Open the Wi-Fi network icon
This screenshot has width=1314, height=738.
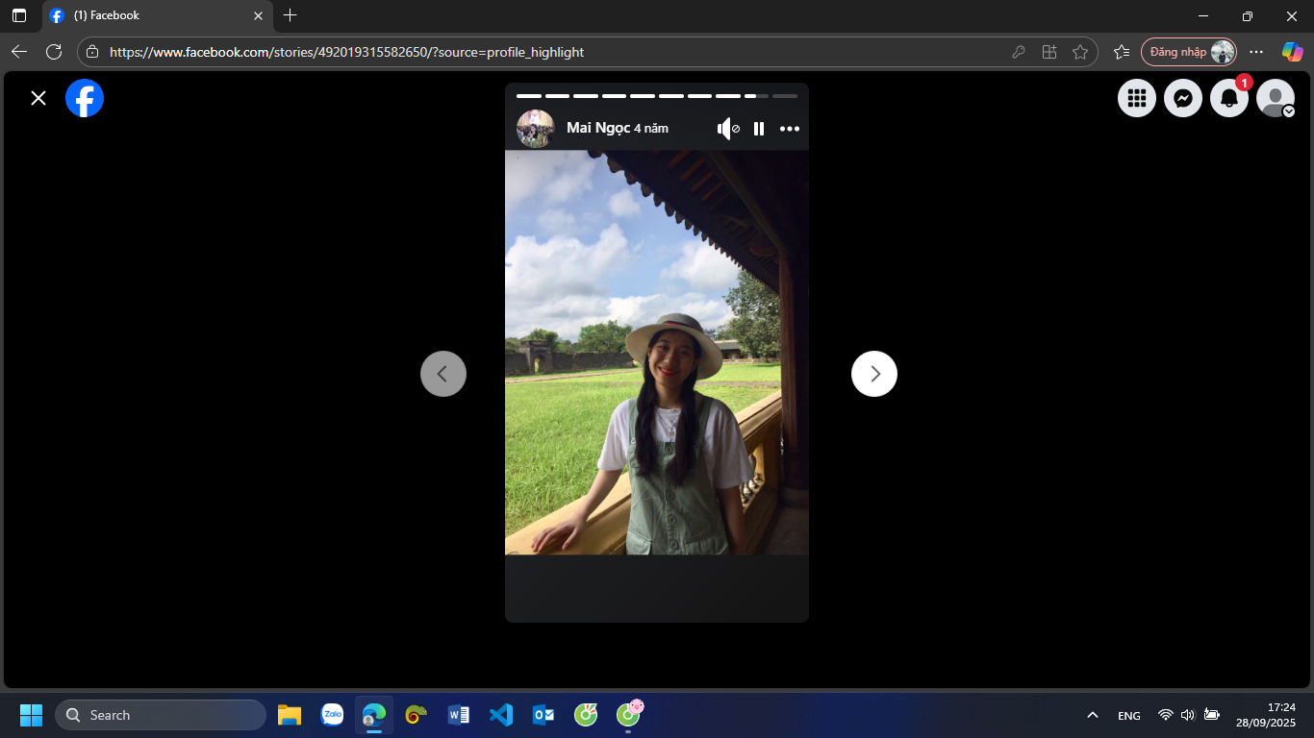click(1166, 715)
